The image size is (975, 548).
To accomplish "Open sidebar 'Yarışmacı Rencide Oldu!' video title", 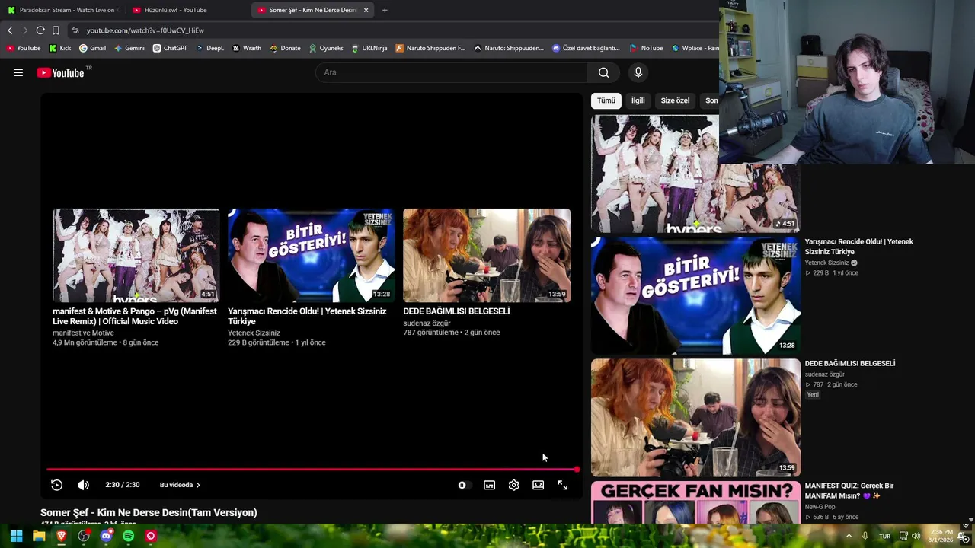I will [859, 247].
